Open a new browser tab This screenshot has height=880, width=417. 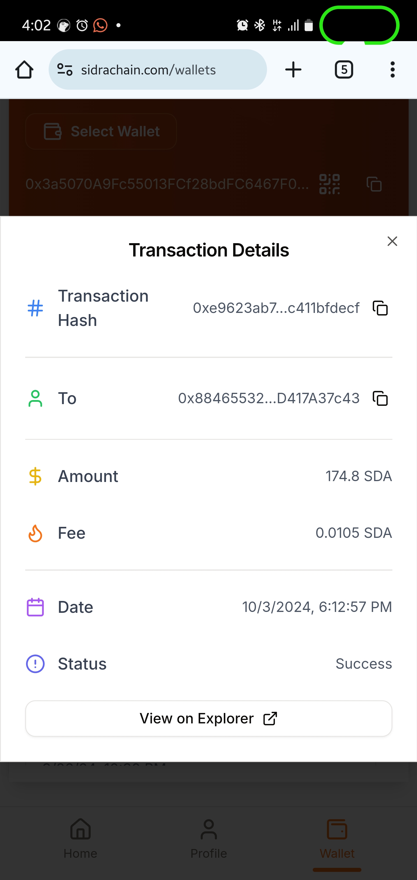293,70
